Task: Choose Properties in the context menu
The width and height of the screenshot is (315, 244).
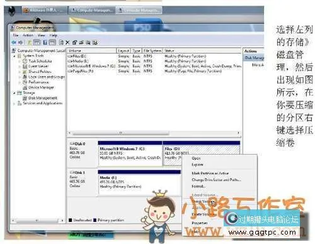Action: click(200, 223)
